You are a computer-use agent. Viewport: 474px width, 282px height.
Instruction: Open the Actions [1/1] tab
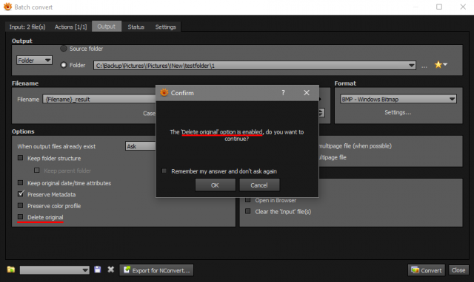71,27
